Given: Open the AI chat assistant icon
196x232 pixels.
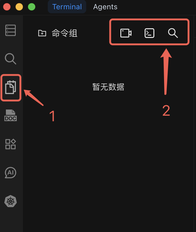Looking at the screenshot, I should [x=11, y=173].
